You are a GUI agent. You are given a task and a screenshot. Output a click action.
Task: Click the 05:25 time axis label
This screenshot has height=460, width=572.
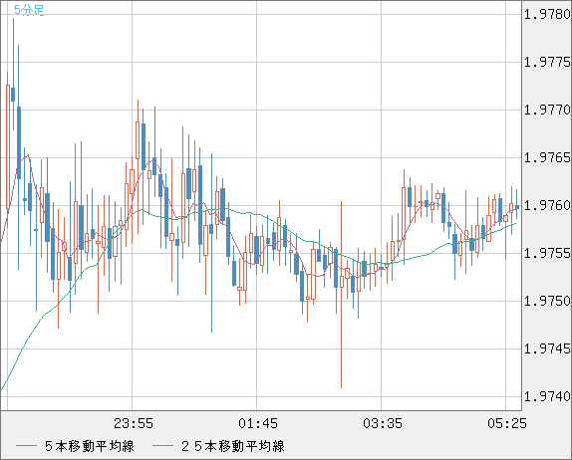pyautogui.click(x=507, y=423)
